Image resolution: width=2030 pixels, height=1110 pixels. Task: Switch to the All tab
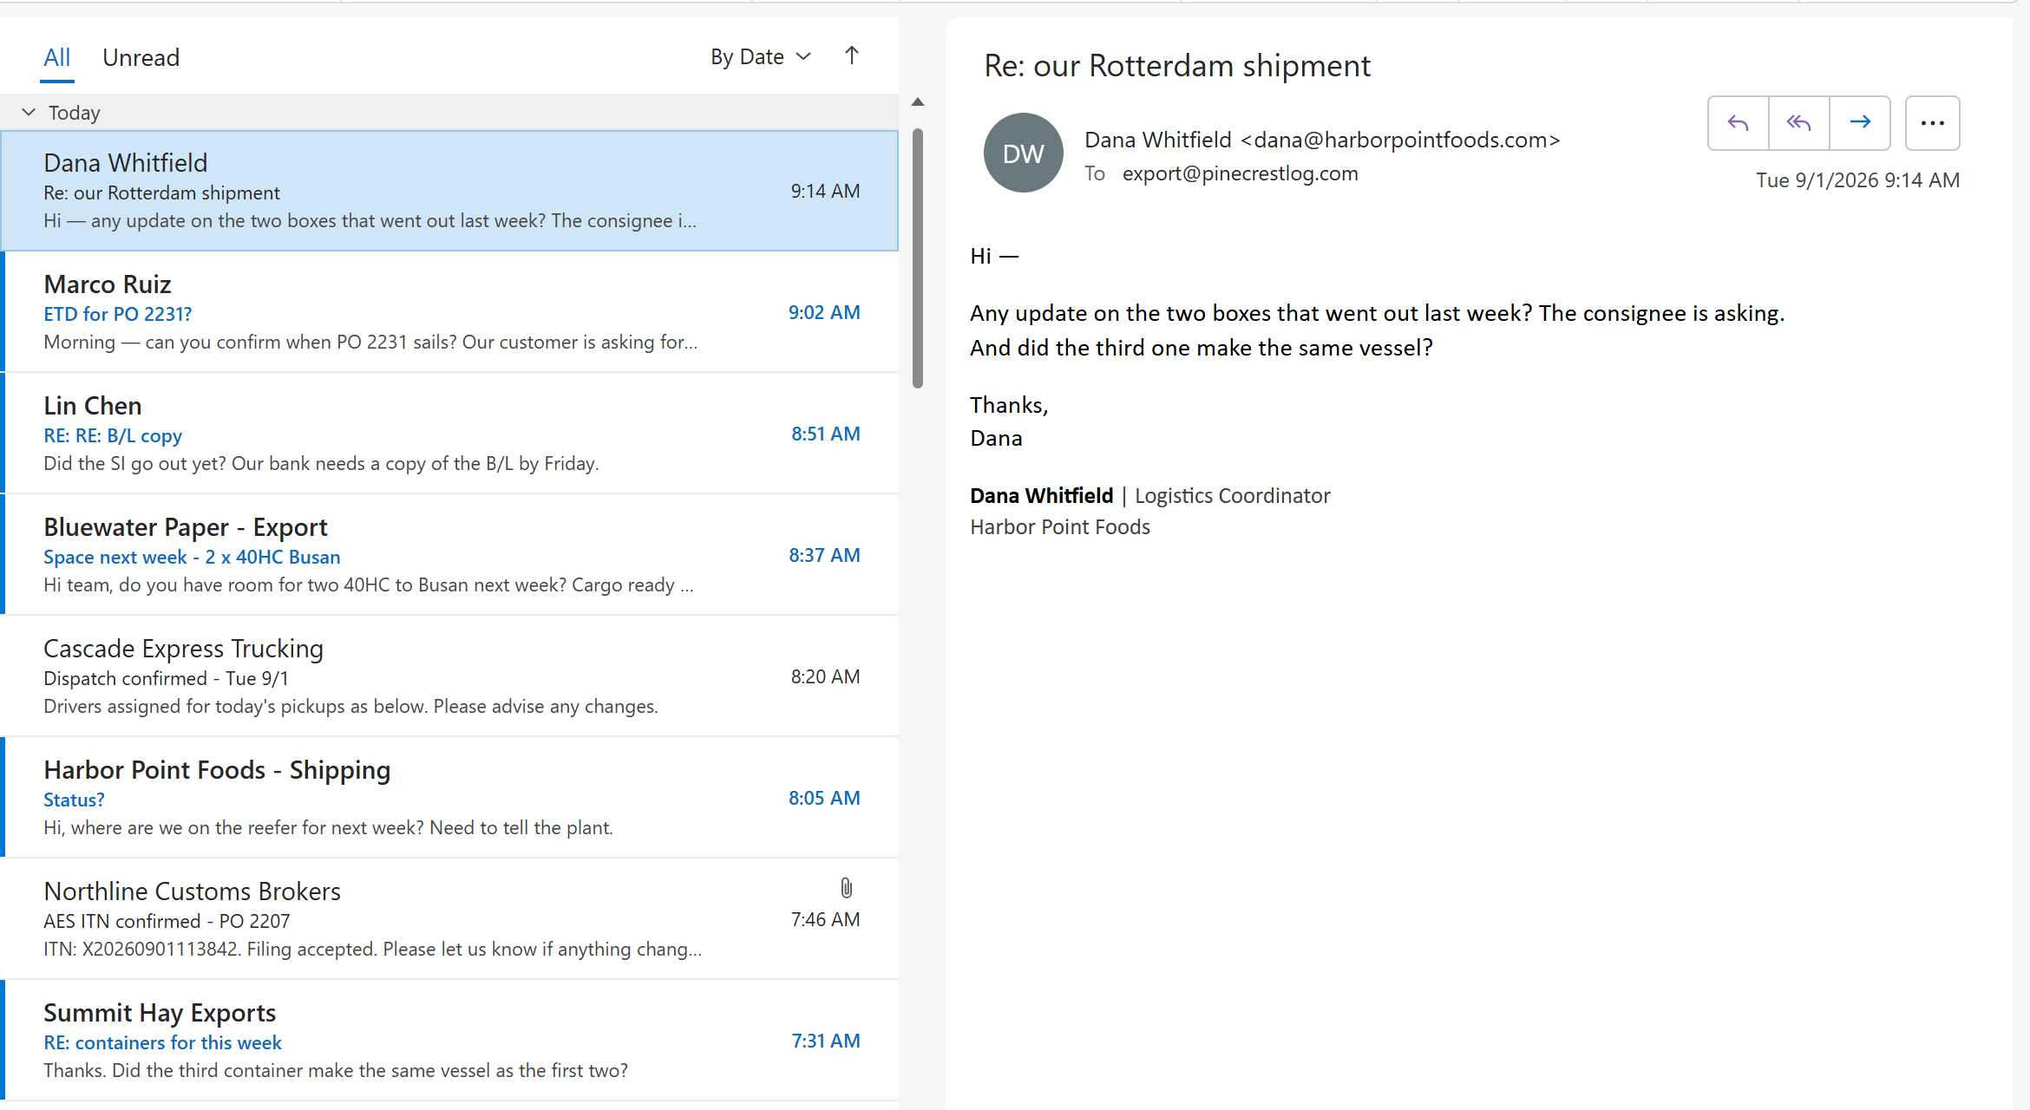point(57,58)
